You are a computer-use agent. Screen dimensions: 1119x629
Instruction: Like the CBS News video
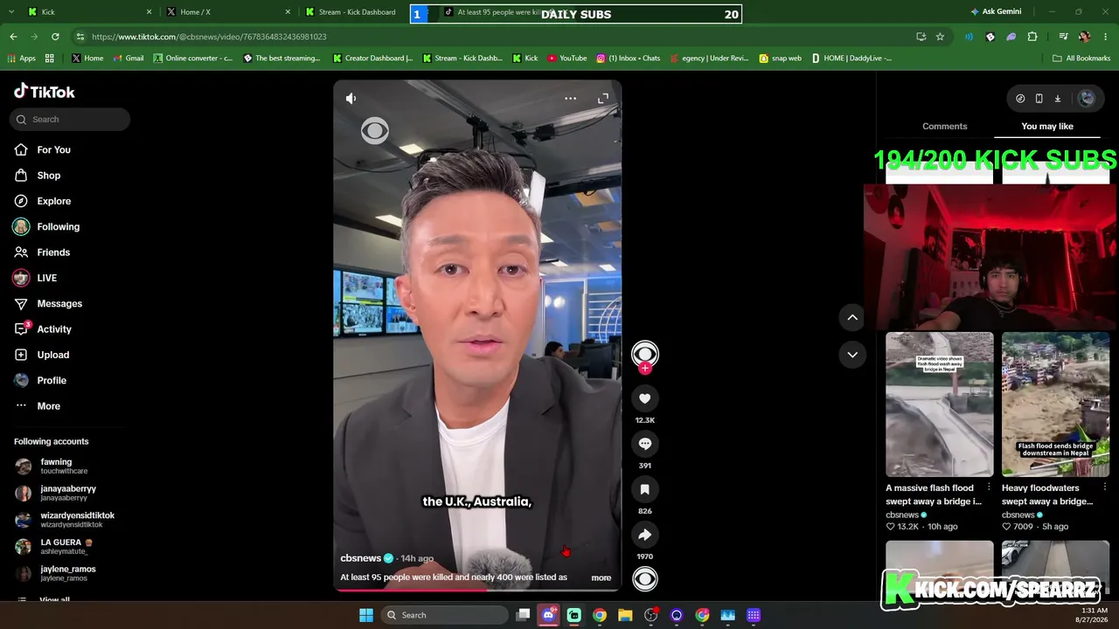coord(645,398)
